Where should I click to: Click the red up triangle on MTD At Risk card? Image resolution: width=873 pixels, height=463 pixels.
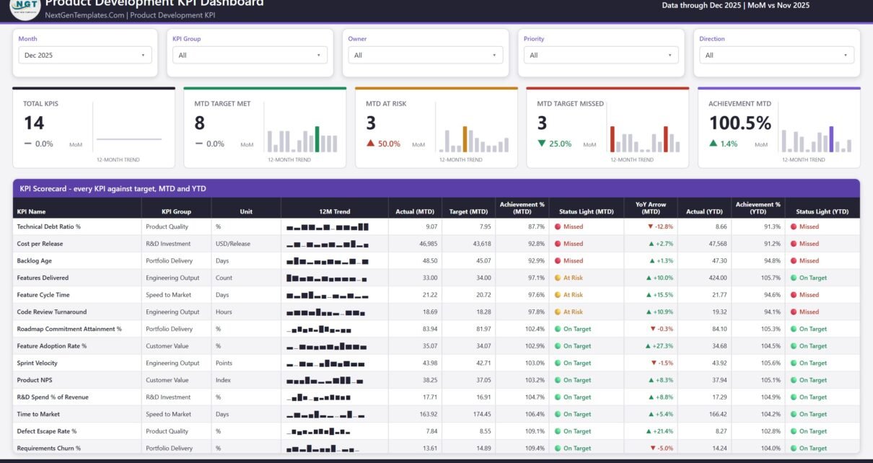(x=371, y=144)
